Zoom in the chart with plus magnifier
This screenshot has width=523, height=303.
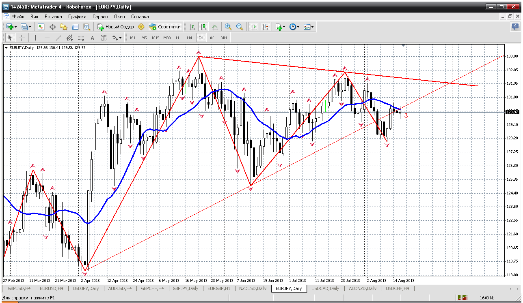228,27
